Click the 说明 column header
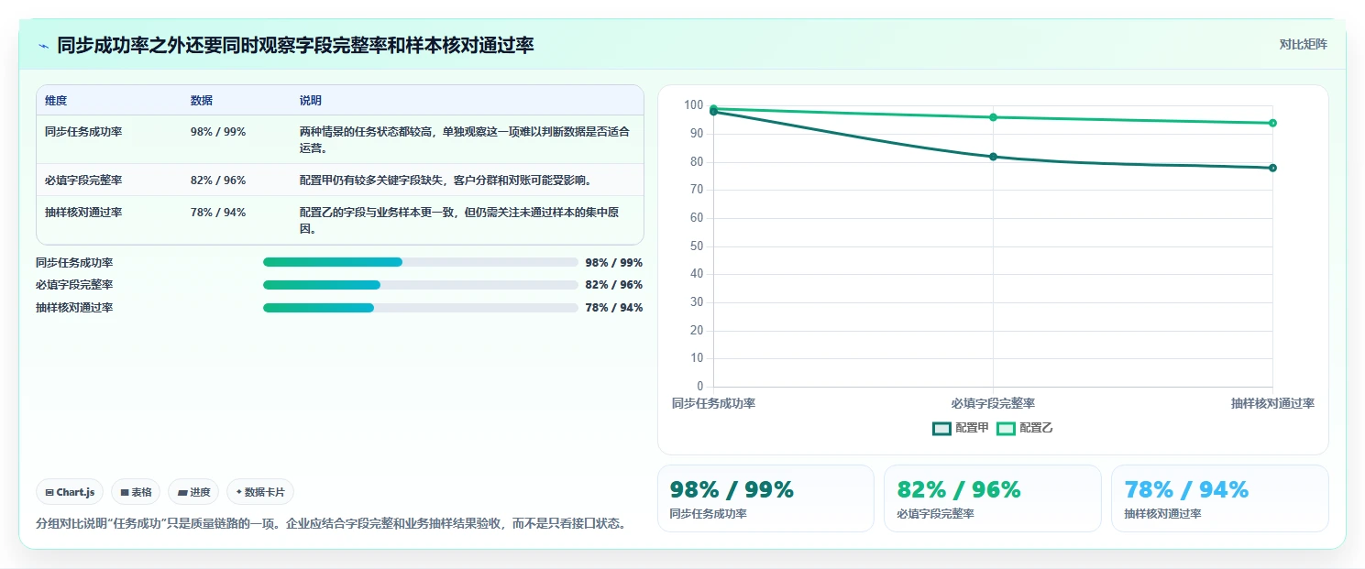 (311, 101)
